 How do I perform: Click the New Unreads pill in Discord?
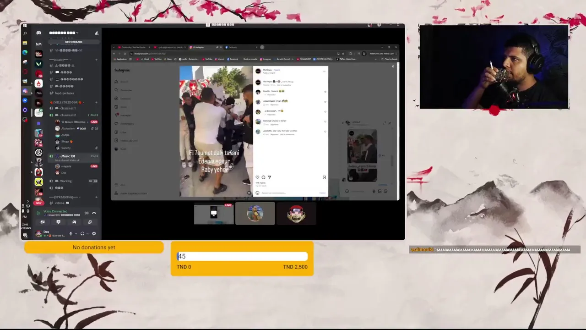74,42
